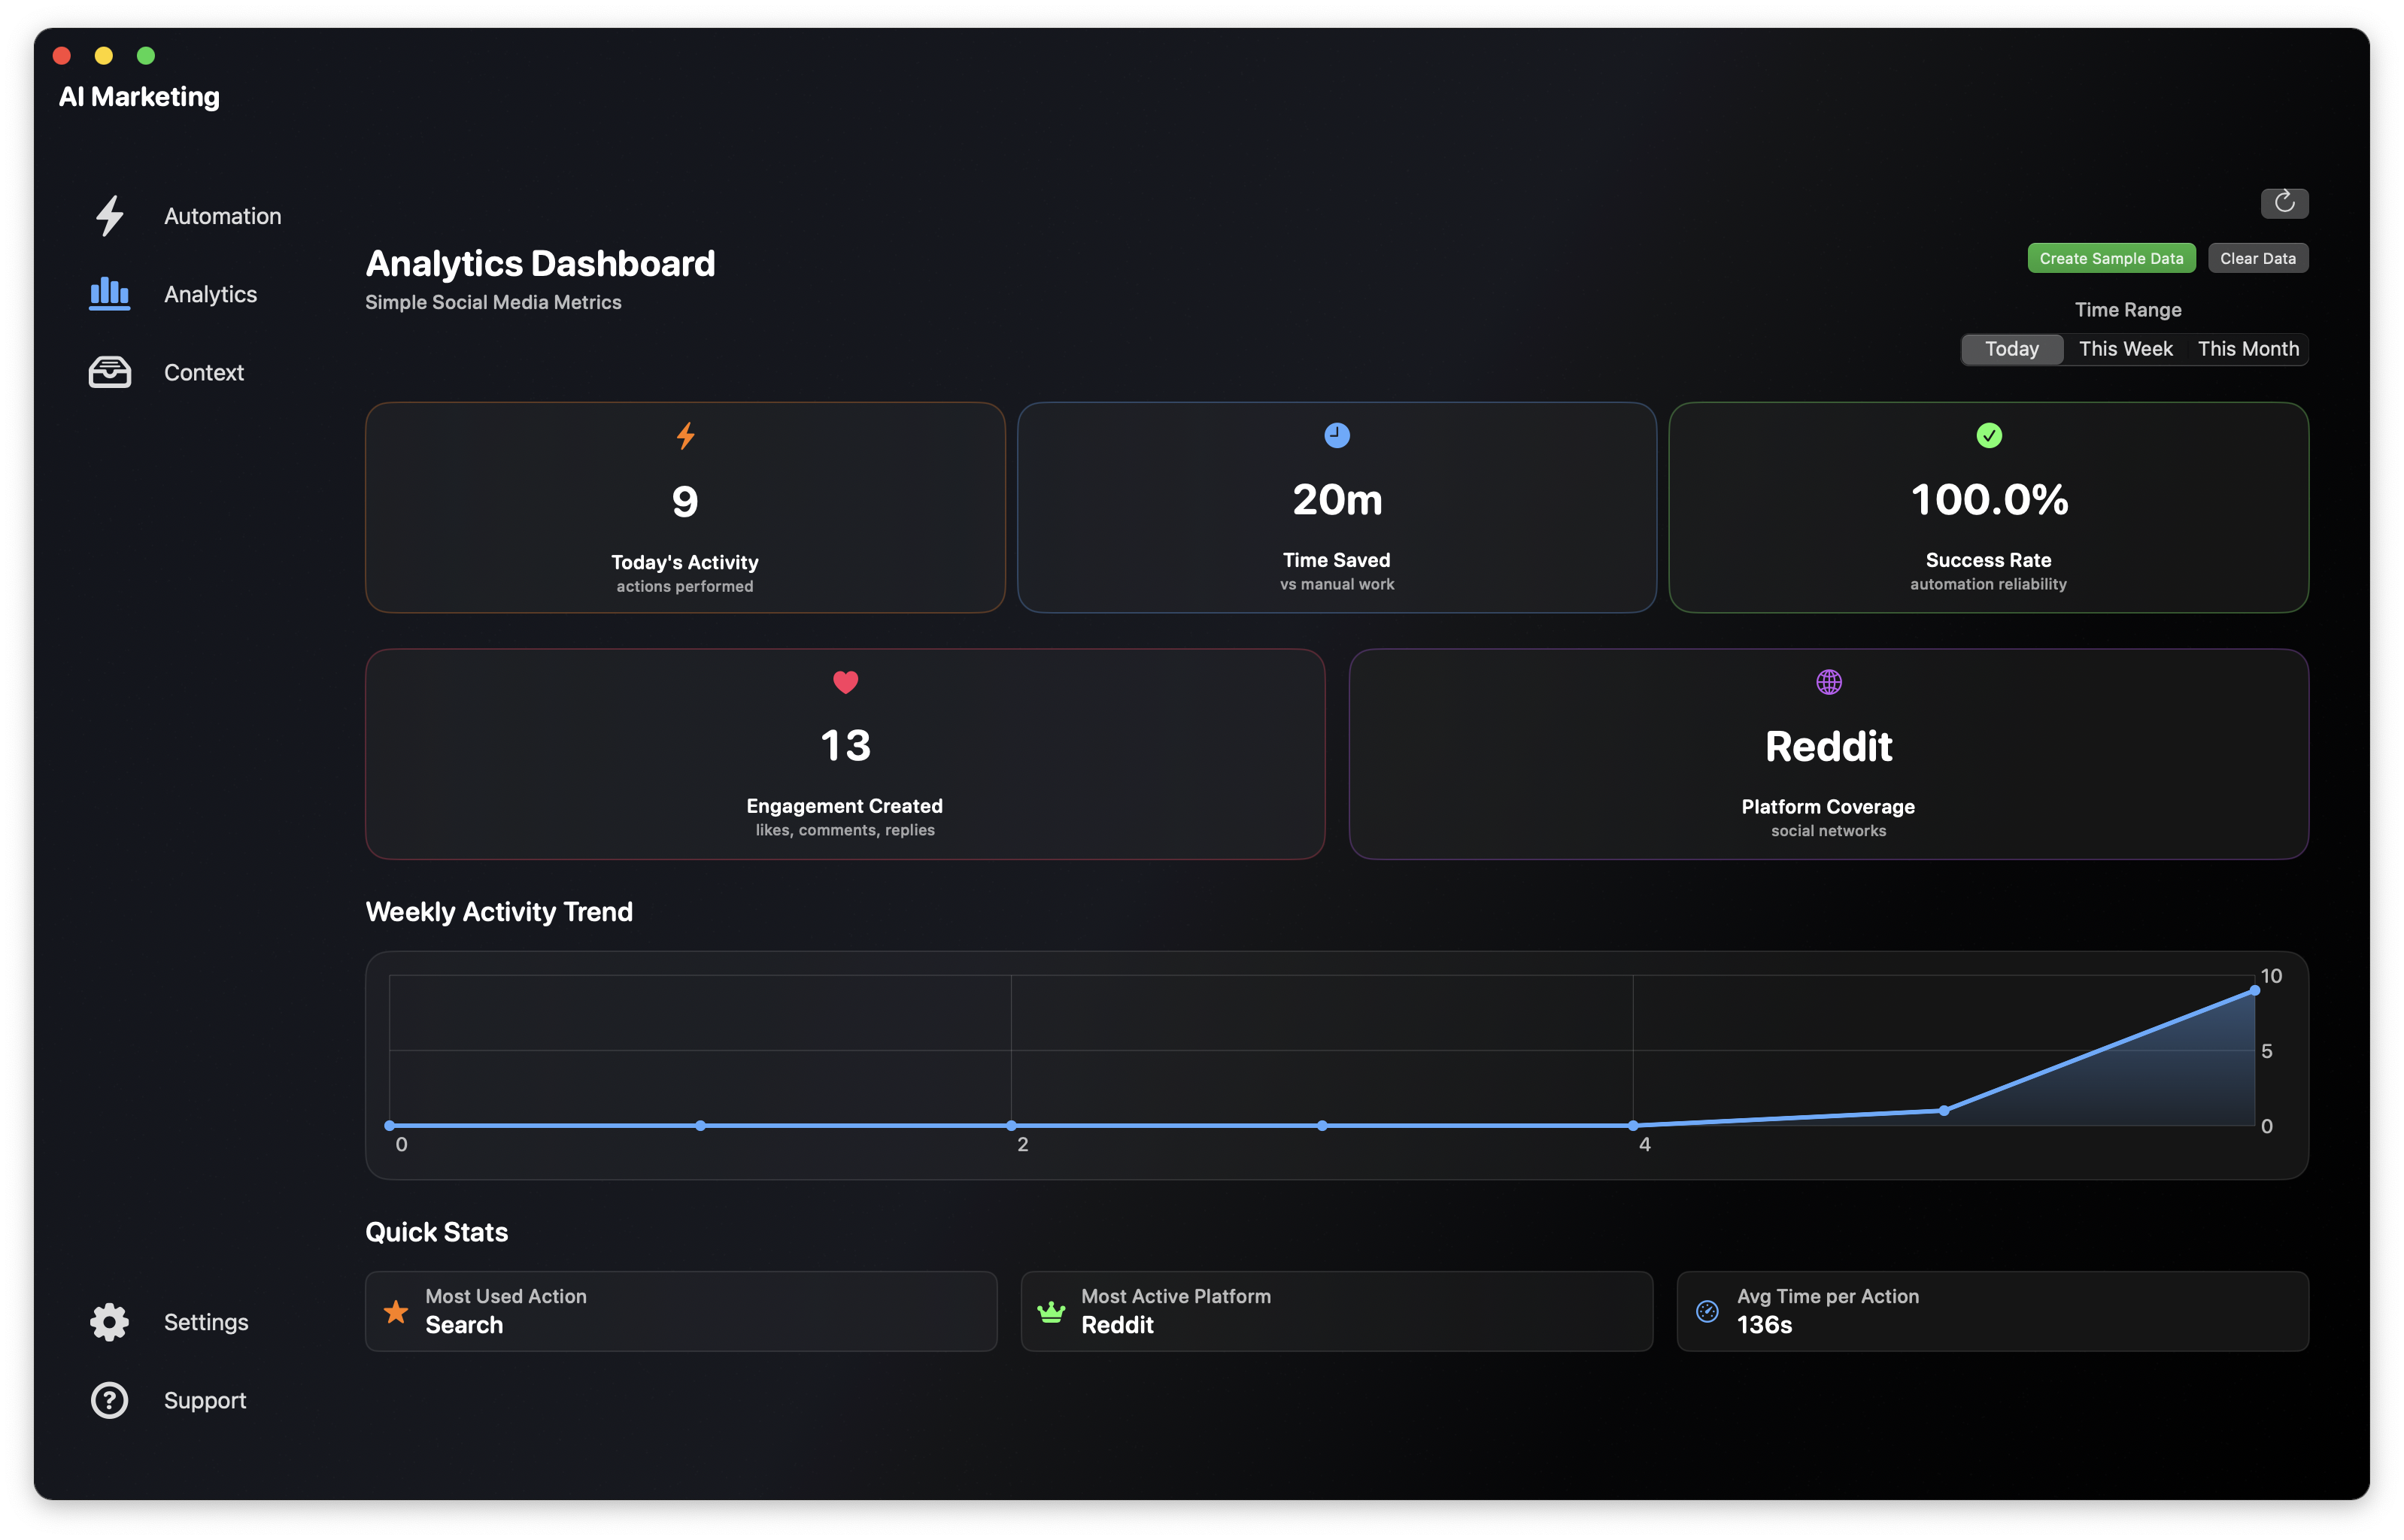
Task: Click the Weekly Activity Trend heading
Action: pyautogui.click(x=499, y=912)
